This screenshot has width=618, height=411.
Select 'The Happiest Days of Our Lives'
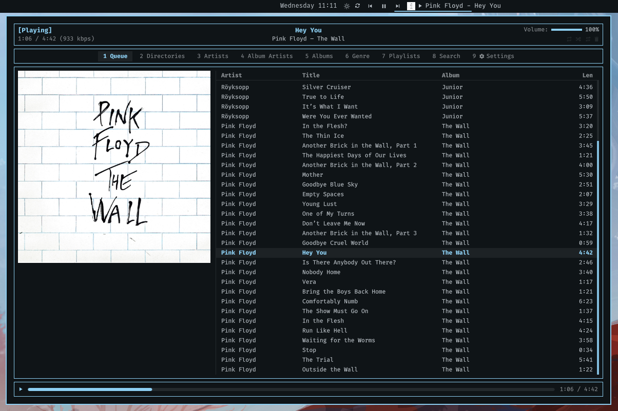pos(407,155)
